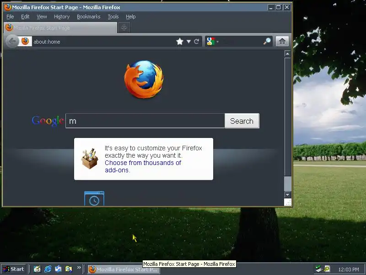Go to the home page
The image size is (366, 275).
click(x=282, y=41)
